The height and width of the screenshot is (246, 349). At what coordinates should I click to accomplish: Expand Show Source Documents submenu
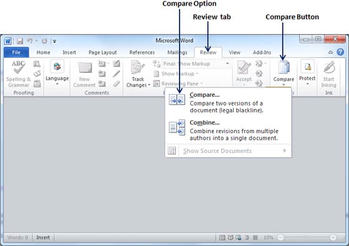pos(228,150)
